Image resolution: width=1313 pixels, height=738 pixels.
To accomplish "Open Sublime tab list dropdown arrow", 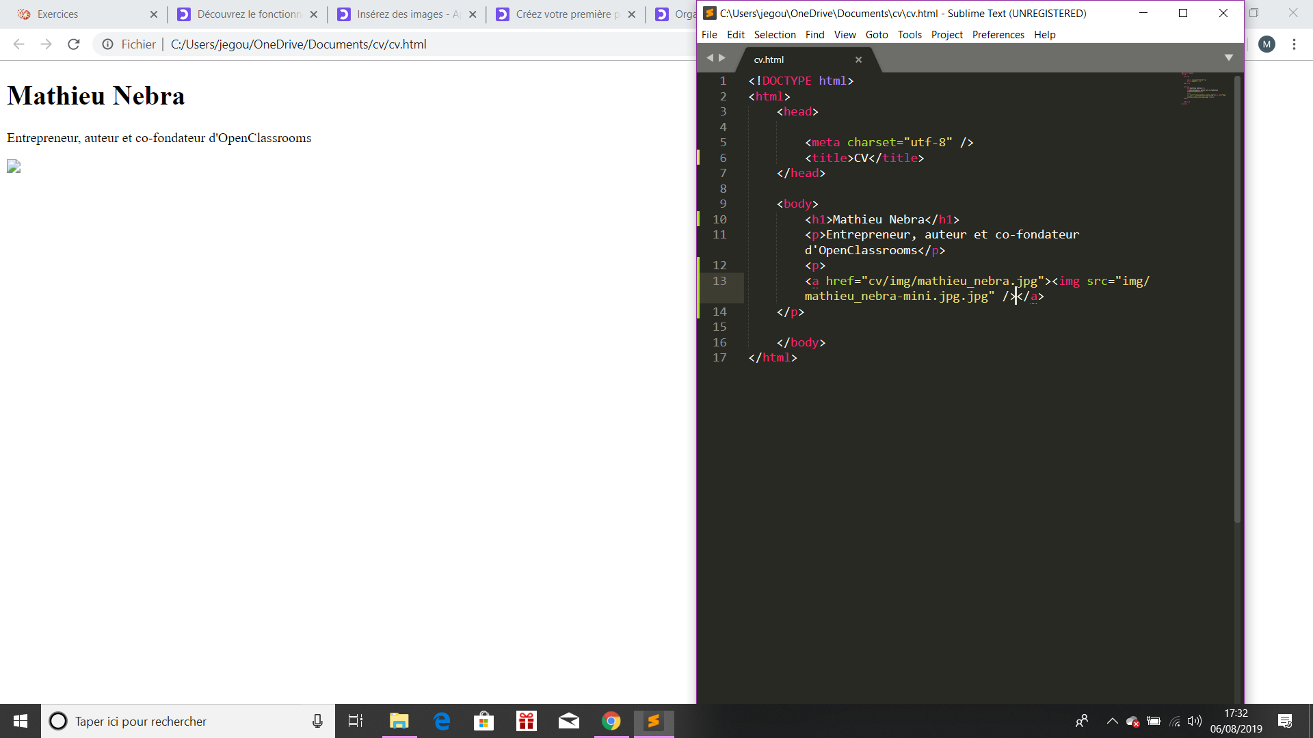I will pos(1228,58).
